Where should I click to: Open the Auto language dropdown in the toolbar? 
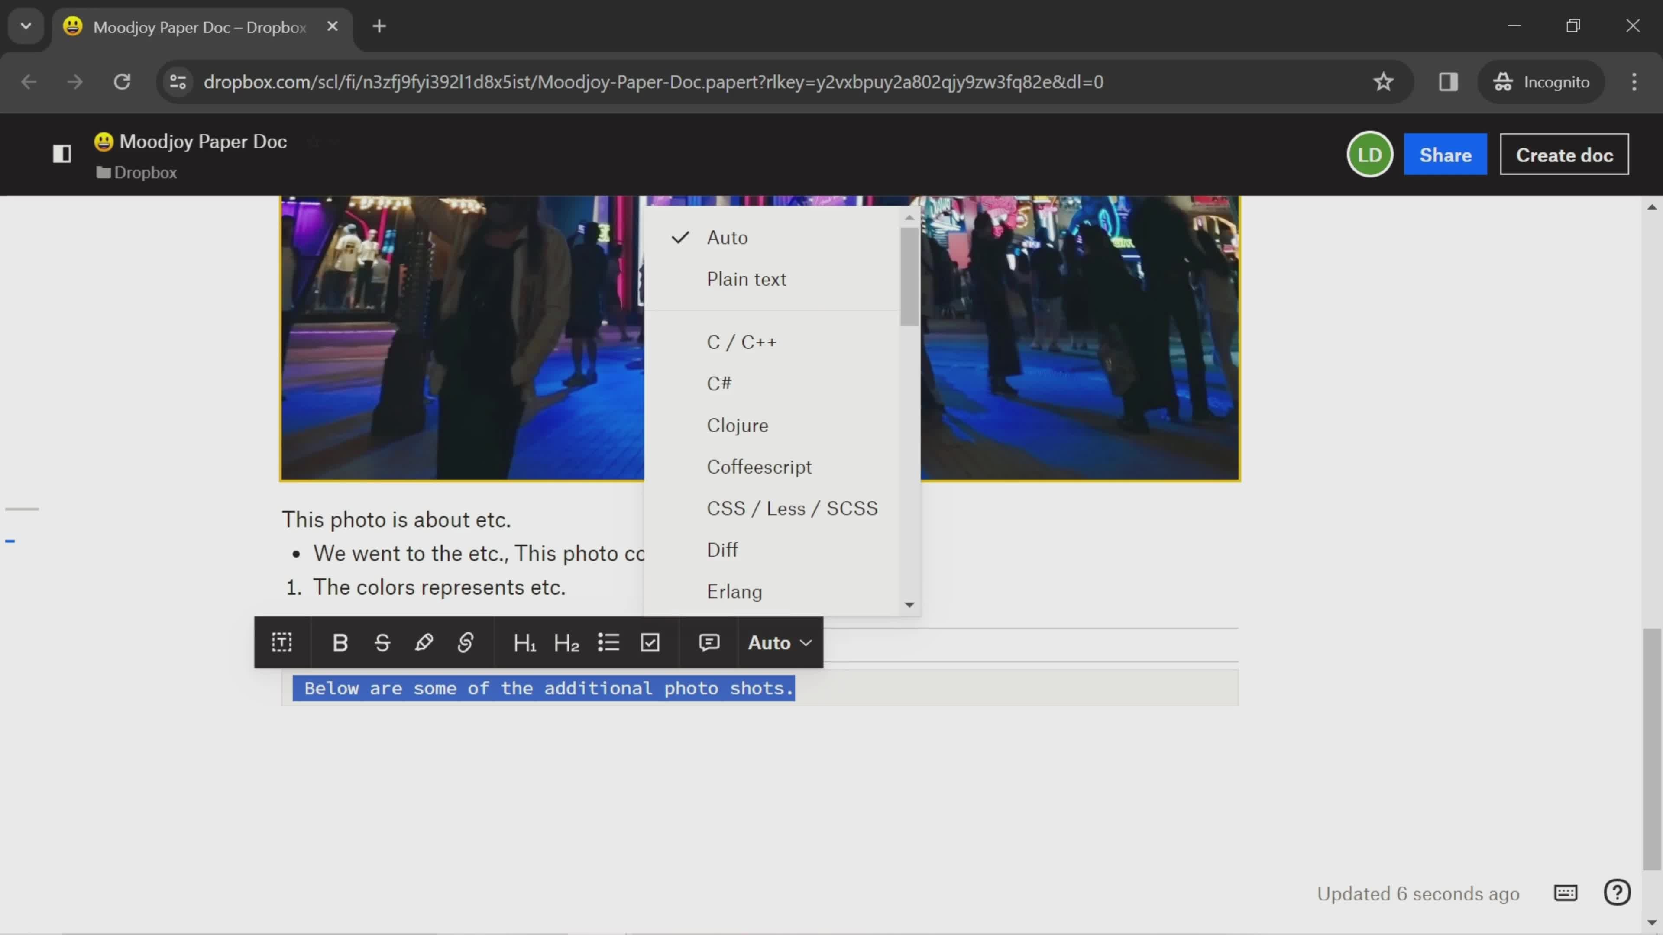point(780,643)
